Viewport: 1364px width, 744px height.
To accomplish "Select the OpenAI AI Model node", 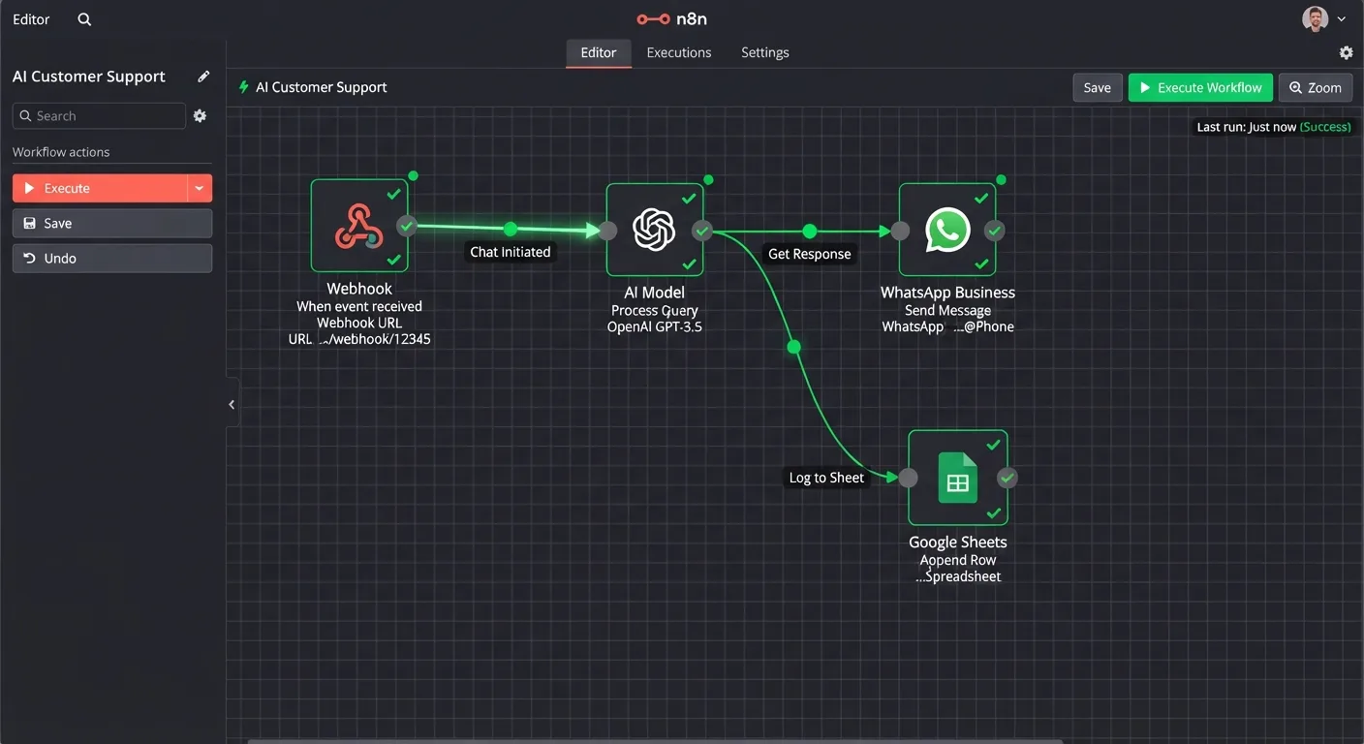I will coord(654,230).
